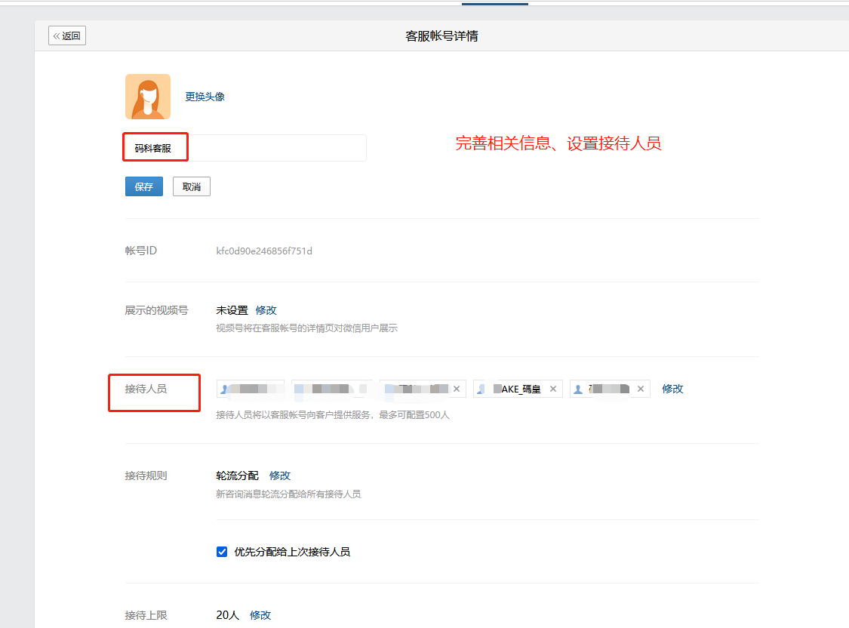Click the 更换头像 link

(205, 97)
